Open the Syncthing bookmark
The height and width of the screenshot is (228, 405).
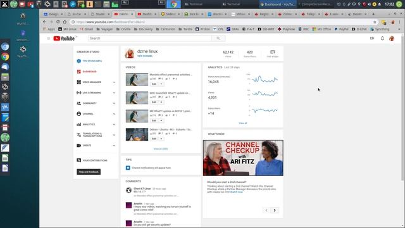click(380, 29)
